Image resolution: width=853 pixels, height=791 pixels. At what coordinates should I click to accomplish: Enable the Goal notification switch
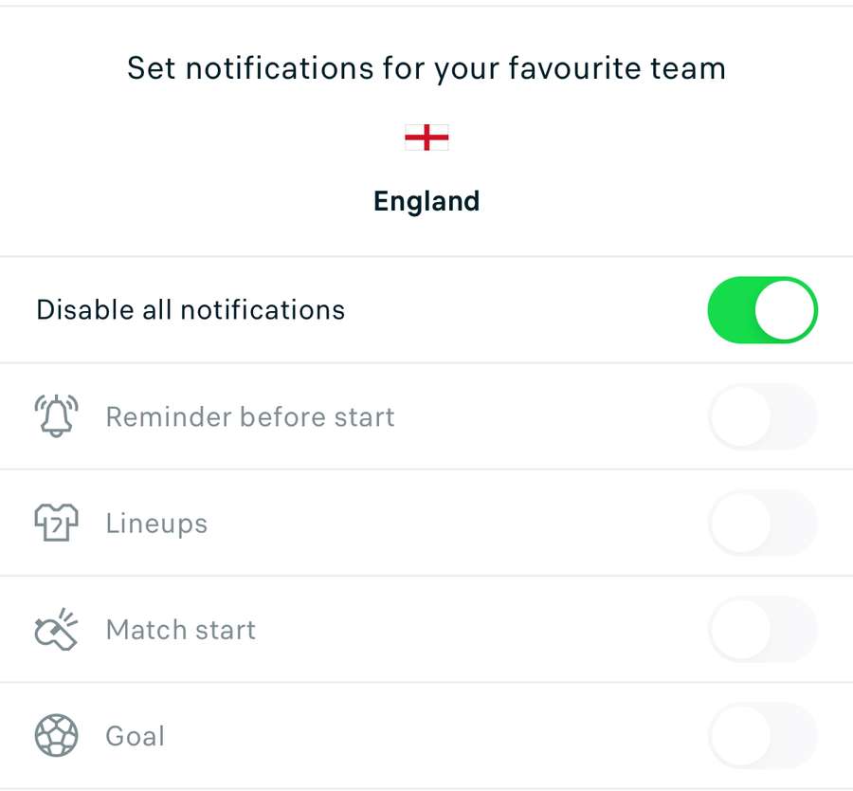pyautogui.click(x=762, y=735)
